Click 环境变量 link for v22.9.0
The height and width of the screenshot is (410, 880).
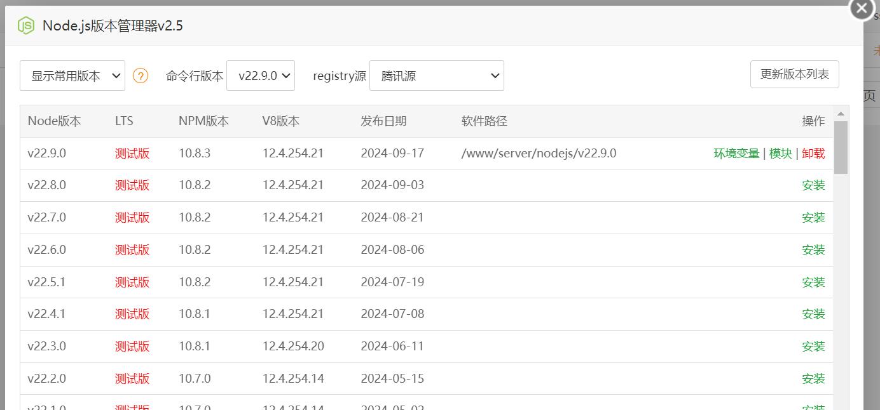click(x=736, y=153)
